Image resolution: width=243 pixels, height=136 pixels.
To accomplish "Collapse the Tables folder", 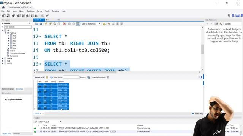I will (x=6, y=33).
